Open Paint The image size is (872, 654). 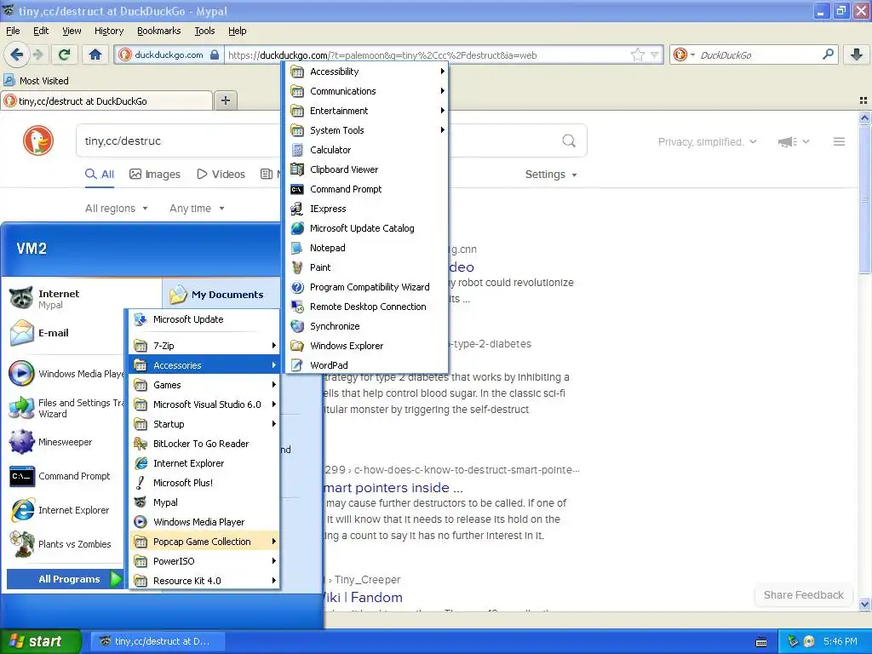coord(367,267)
